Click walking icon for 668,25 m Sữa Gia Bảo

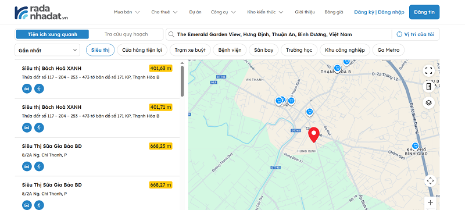click(x=39, y=166)
